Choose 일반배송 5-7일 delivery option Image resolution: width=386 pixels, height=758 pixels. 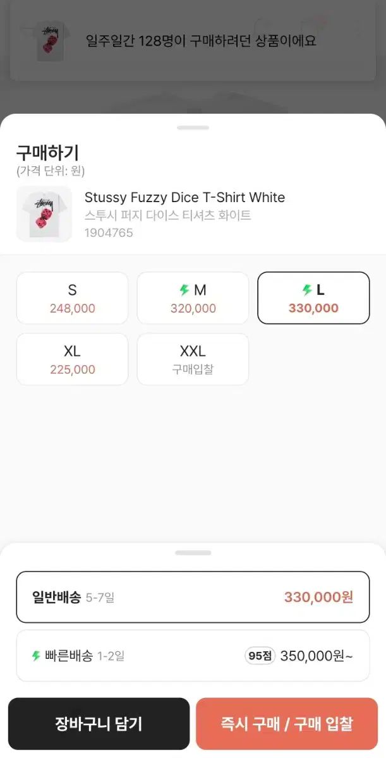193,597
